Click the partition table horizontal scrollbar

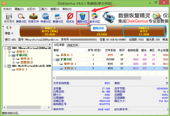[110, 78]
